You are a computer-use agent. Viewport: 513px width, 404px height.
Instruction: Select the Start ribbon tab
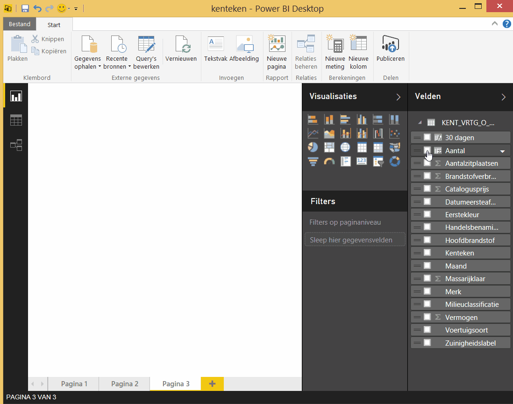[54, 25]
